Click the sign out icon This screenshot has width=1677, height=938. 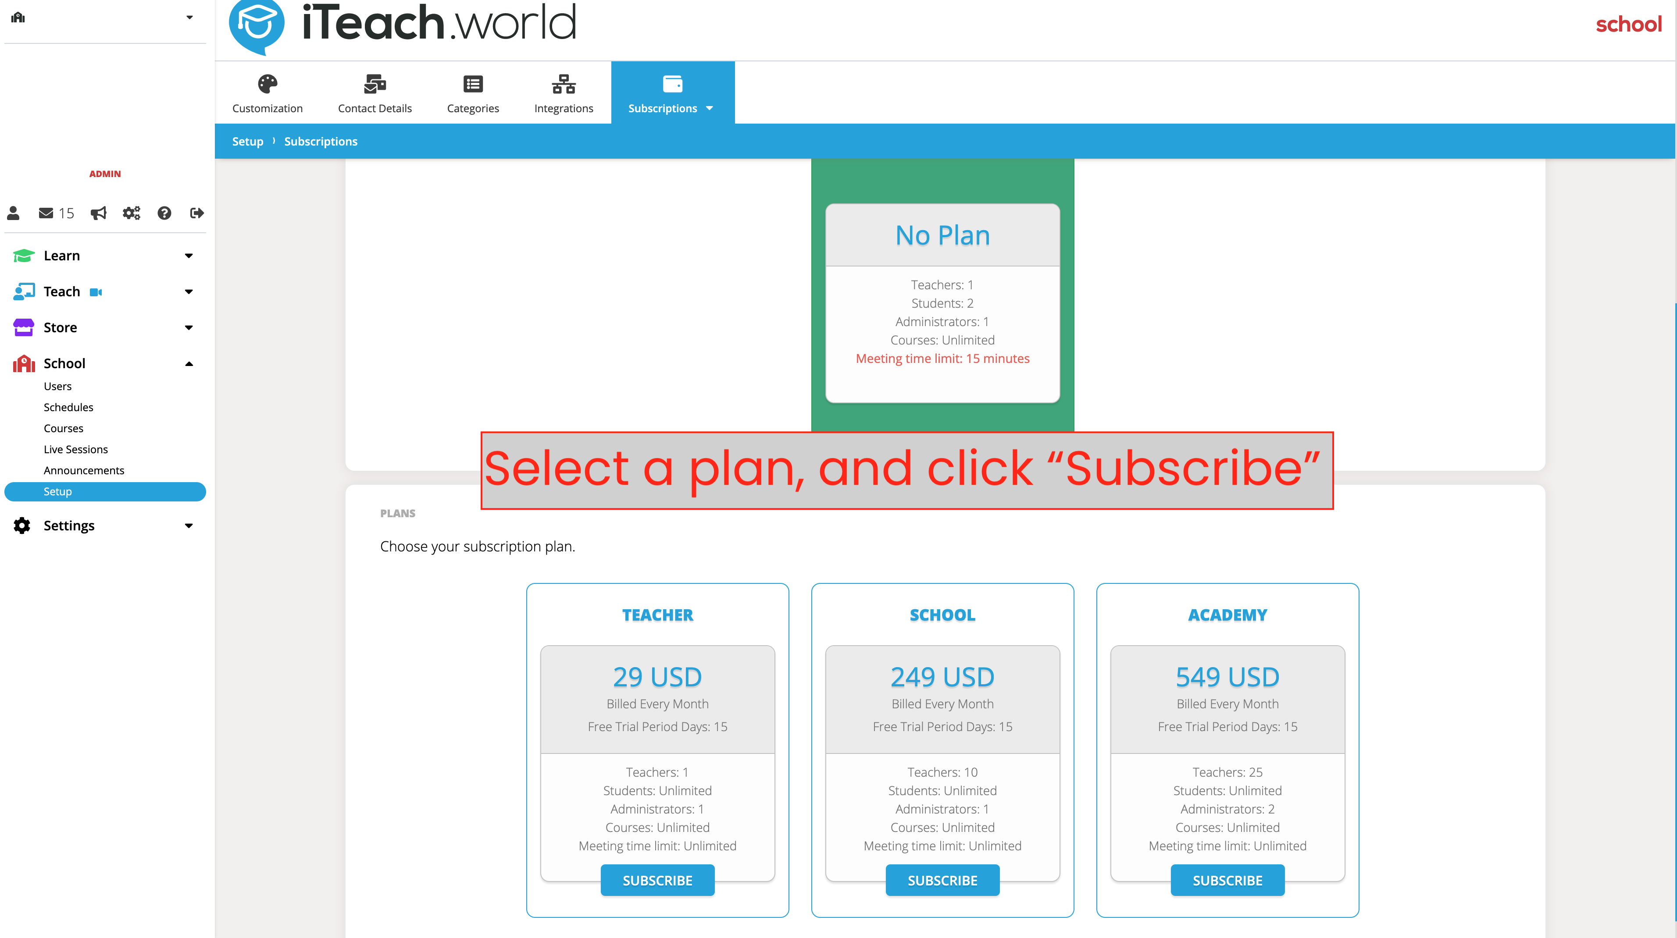196,213
